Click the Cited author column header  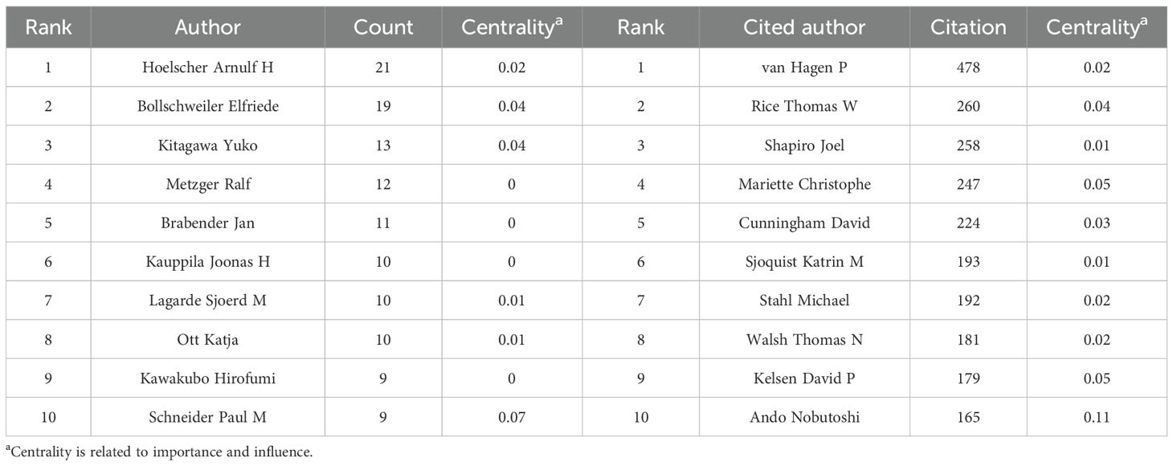804,27
